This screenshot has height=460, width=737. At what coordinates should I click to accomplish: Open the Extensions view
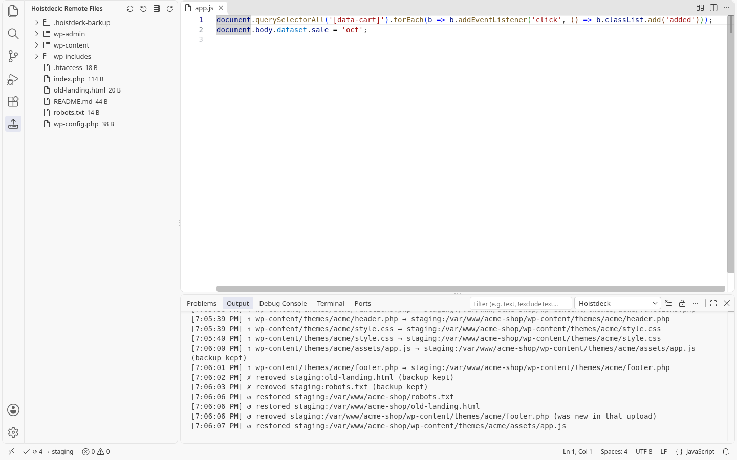click(13, 101)
